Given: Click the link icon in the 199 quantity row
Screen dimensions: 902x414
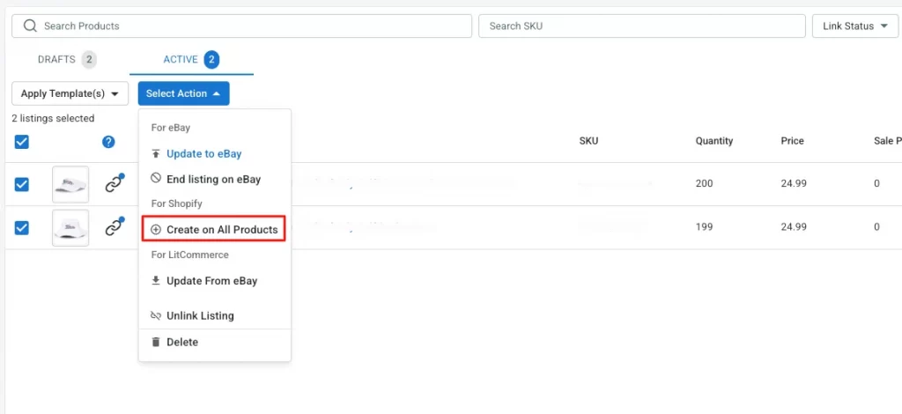Looking at the screenshot, I should 115,227.
